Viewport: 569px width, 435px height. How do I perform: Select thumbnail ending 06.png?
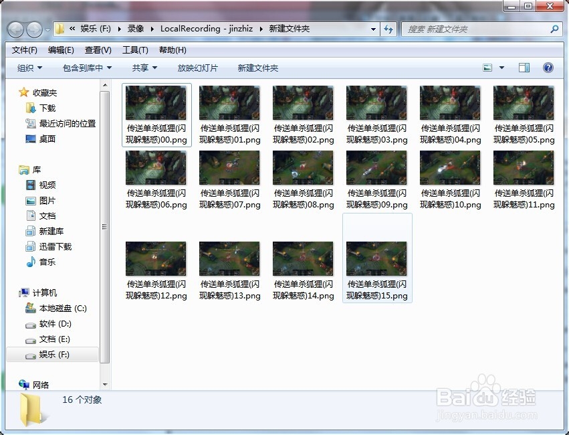156,168
